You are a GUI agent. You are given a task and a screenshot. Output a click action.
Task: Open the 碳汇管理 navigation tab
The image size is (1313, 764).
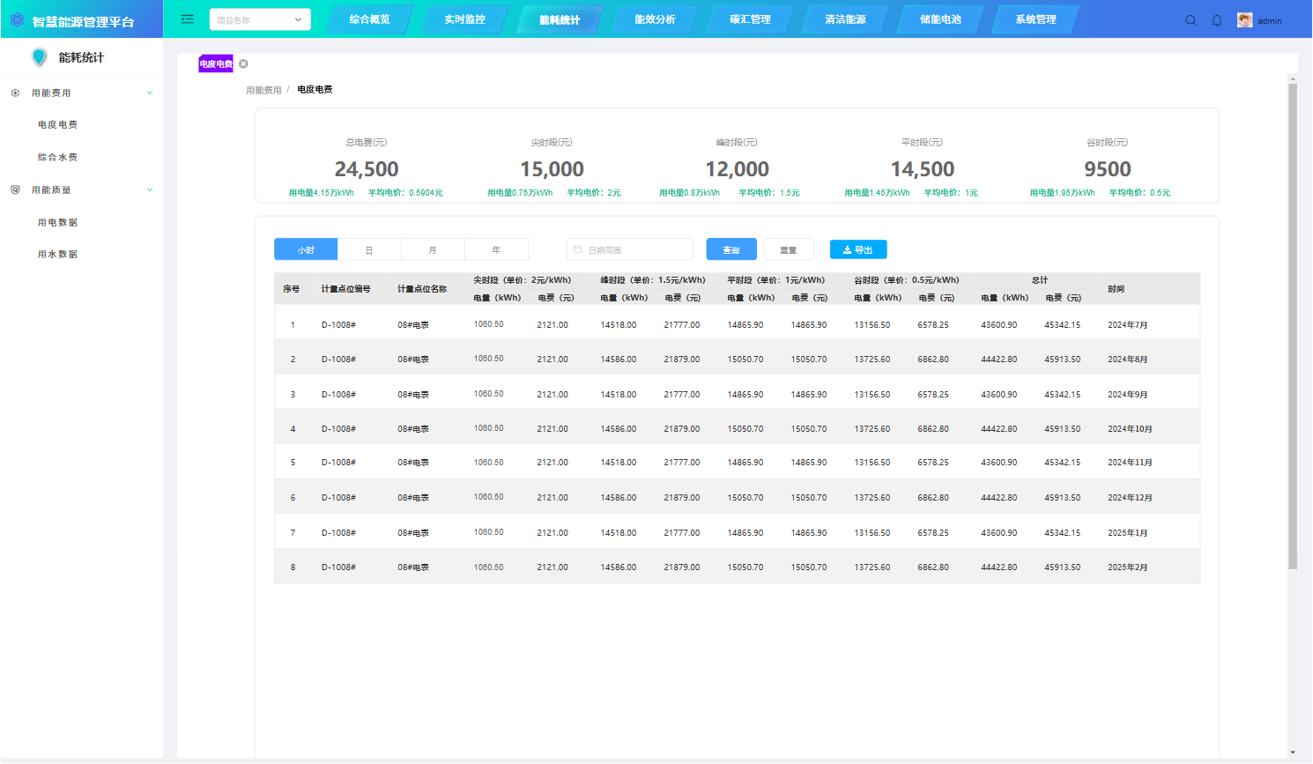tap(750, 19)
